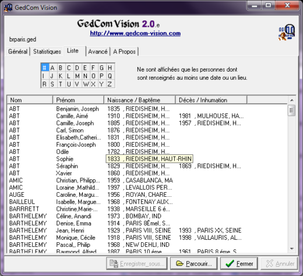This screenshot has height=276, width=303.
Task: Sort by Décès / Inhumation column header
Action: click(x=211, y=100)
